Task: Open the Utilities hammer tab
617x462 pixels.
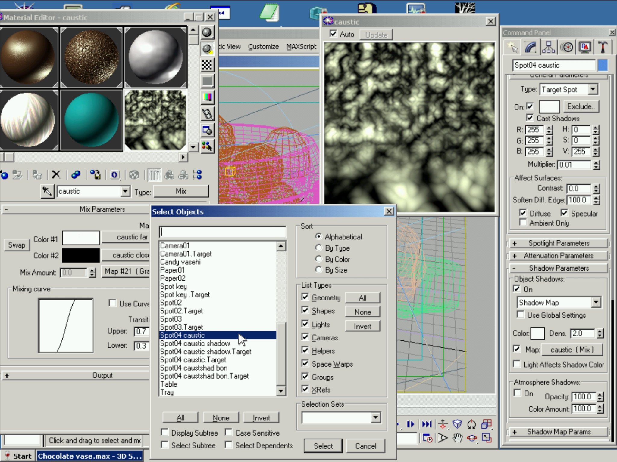Action: click(x=602, y=48)
